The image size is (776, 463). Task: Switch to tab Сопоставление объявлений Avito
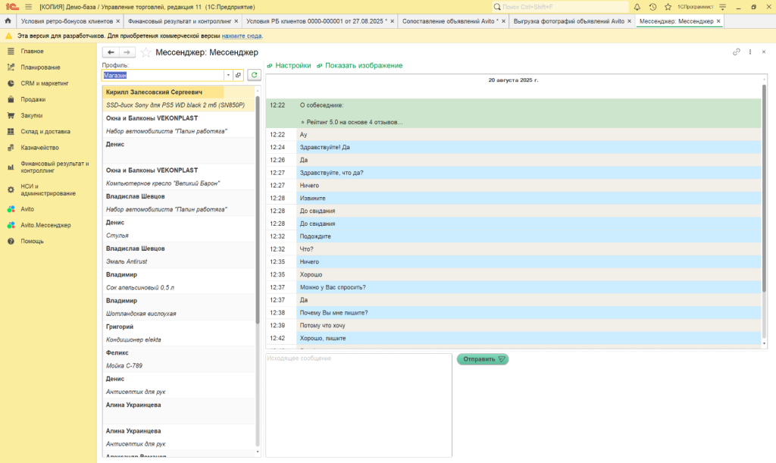(x=449, y=21)
